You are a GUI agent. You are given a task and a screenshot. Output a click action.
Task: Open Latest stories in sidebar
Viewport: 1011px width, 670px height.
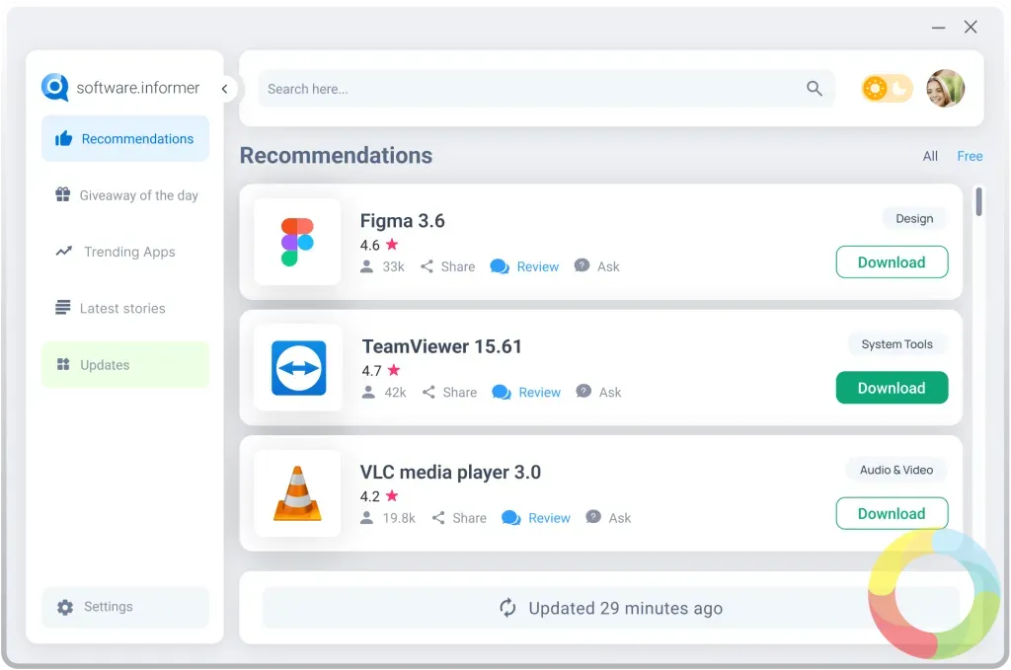[125, 308]
